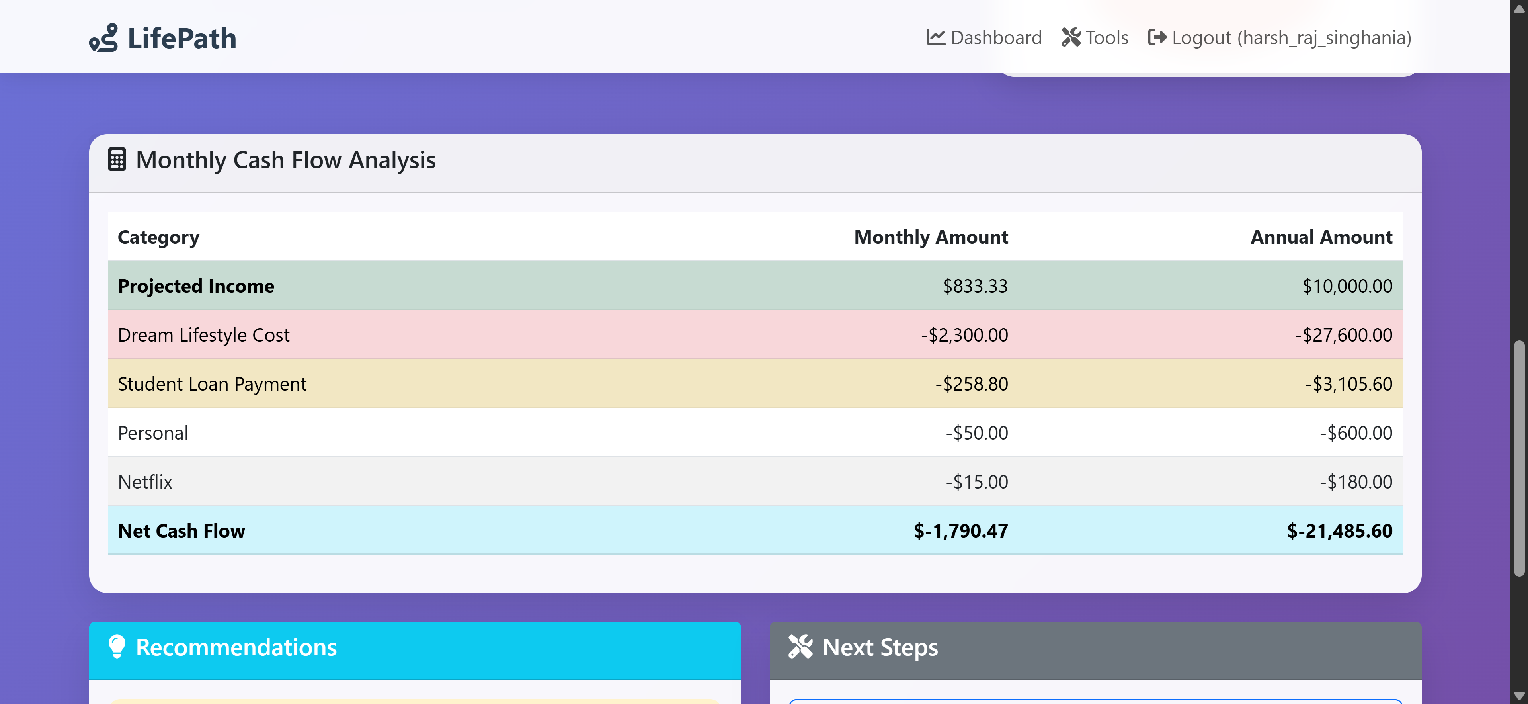Viewport: 1528px width, 704px height.
Task: Open the Dashboard navigation link
Action: [x=995, y=37]
